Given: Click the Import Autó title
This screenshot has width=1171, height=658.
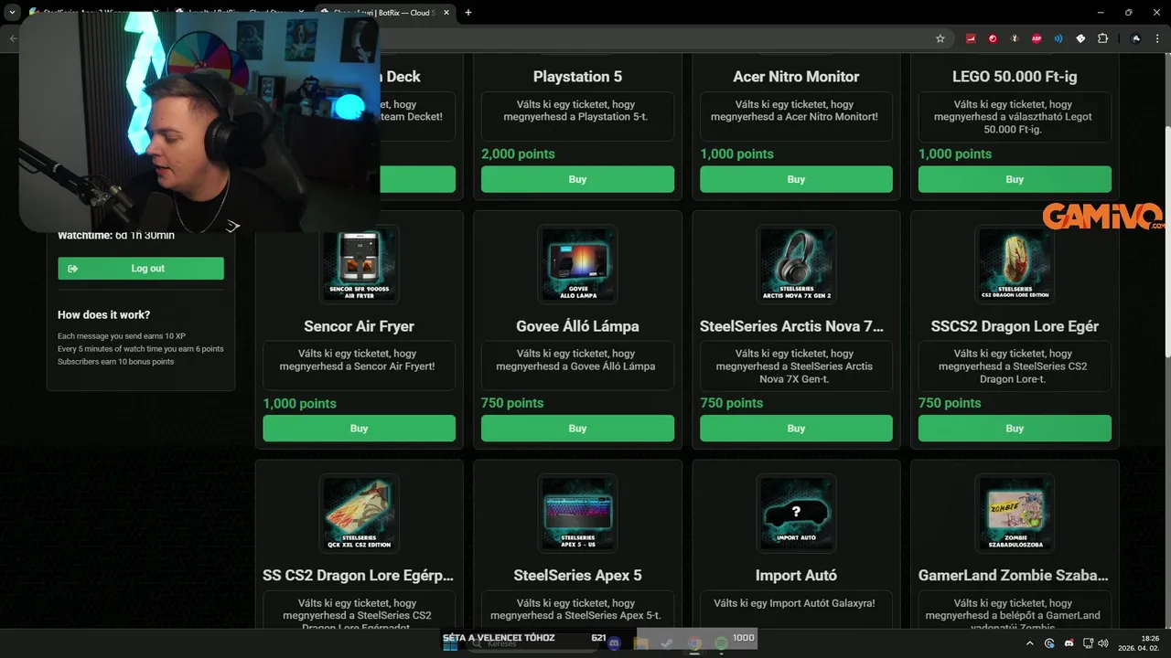Looking at the screenshot, I should click(x=796, y=576).
